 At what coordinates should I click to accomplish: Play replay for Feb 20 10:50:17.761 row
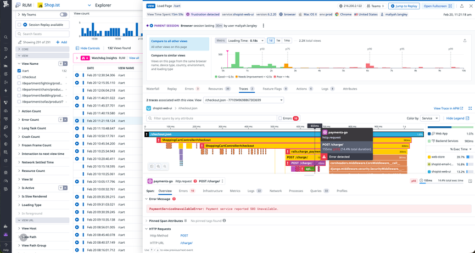tap(77, 136)
